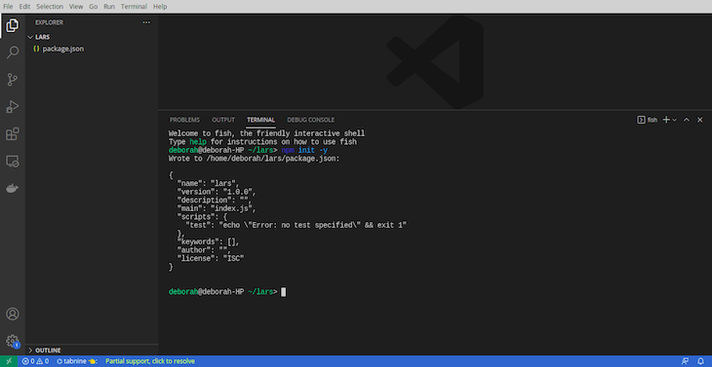
Task: Click the remote window status icon
Action: point(9,361)
